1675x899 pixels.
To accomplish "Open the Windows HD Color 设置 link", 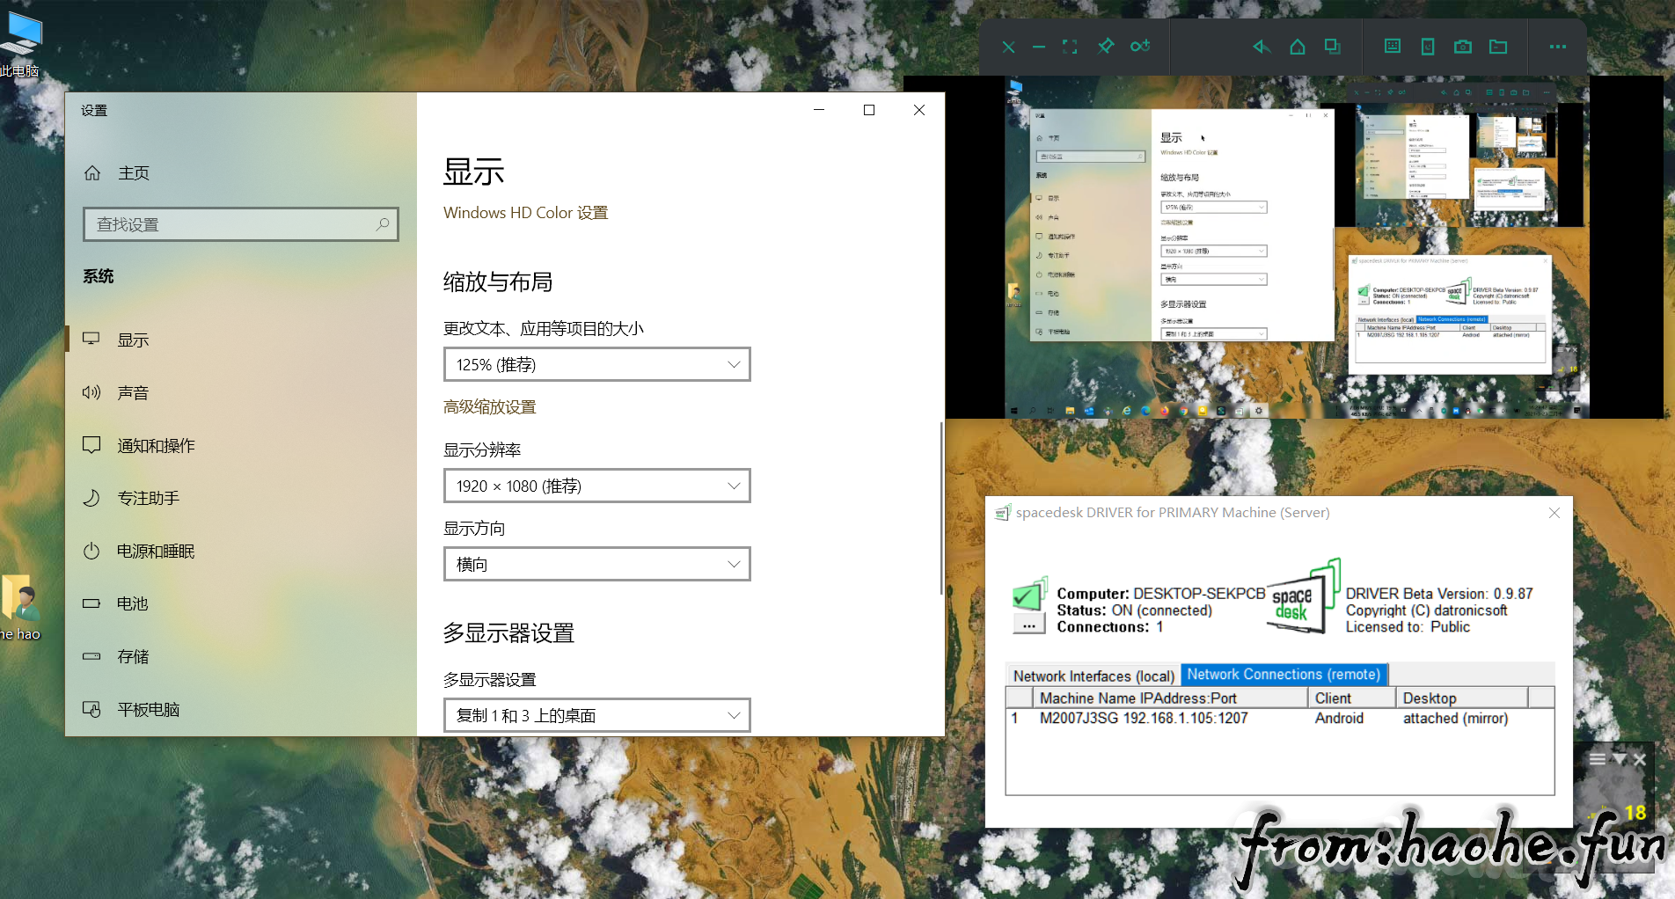I will click(x=525, y=213).
